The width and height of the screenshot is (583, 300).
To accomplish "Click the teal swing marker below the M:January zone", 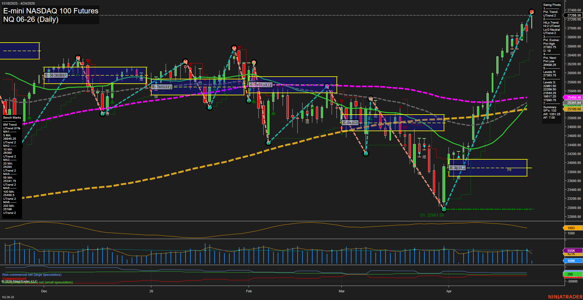I will click(x=210, y=108).
